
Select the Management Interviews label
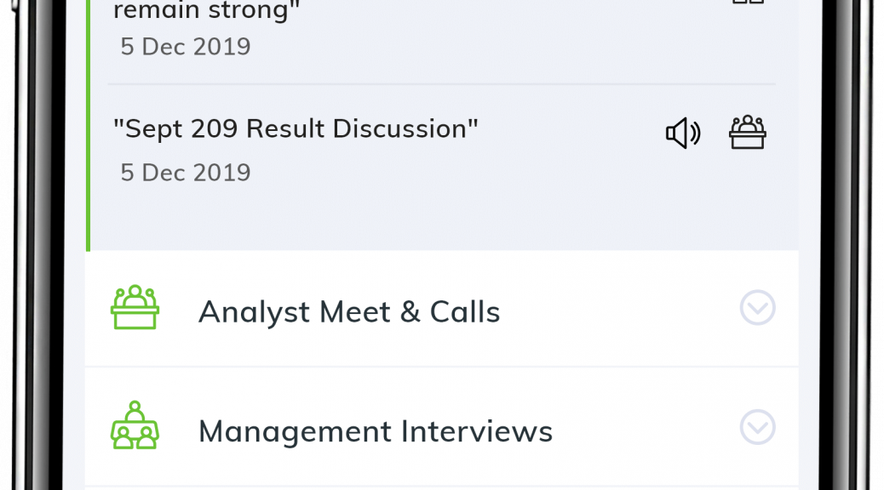(x=376, y=431)
